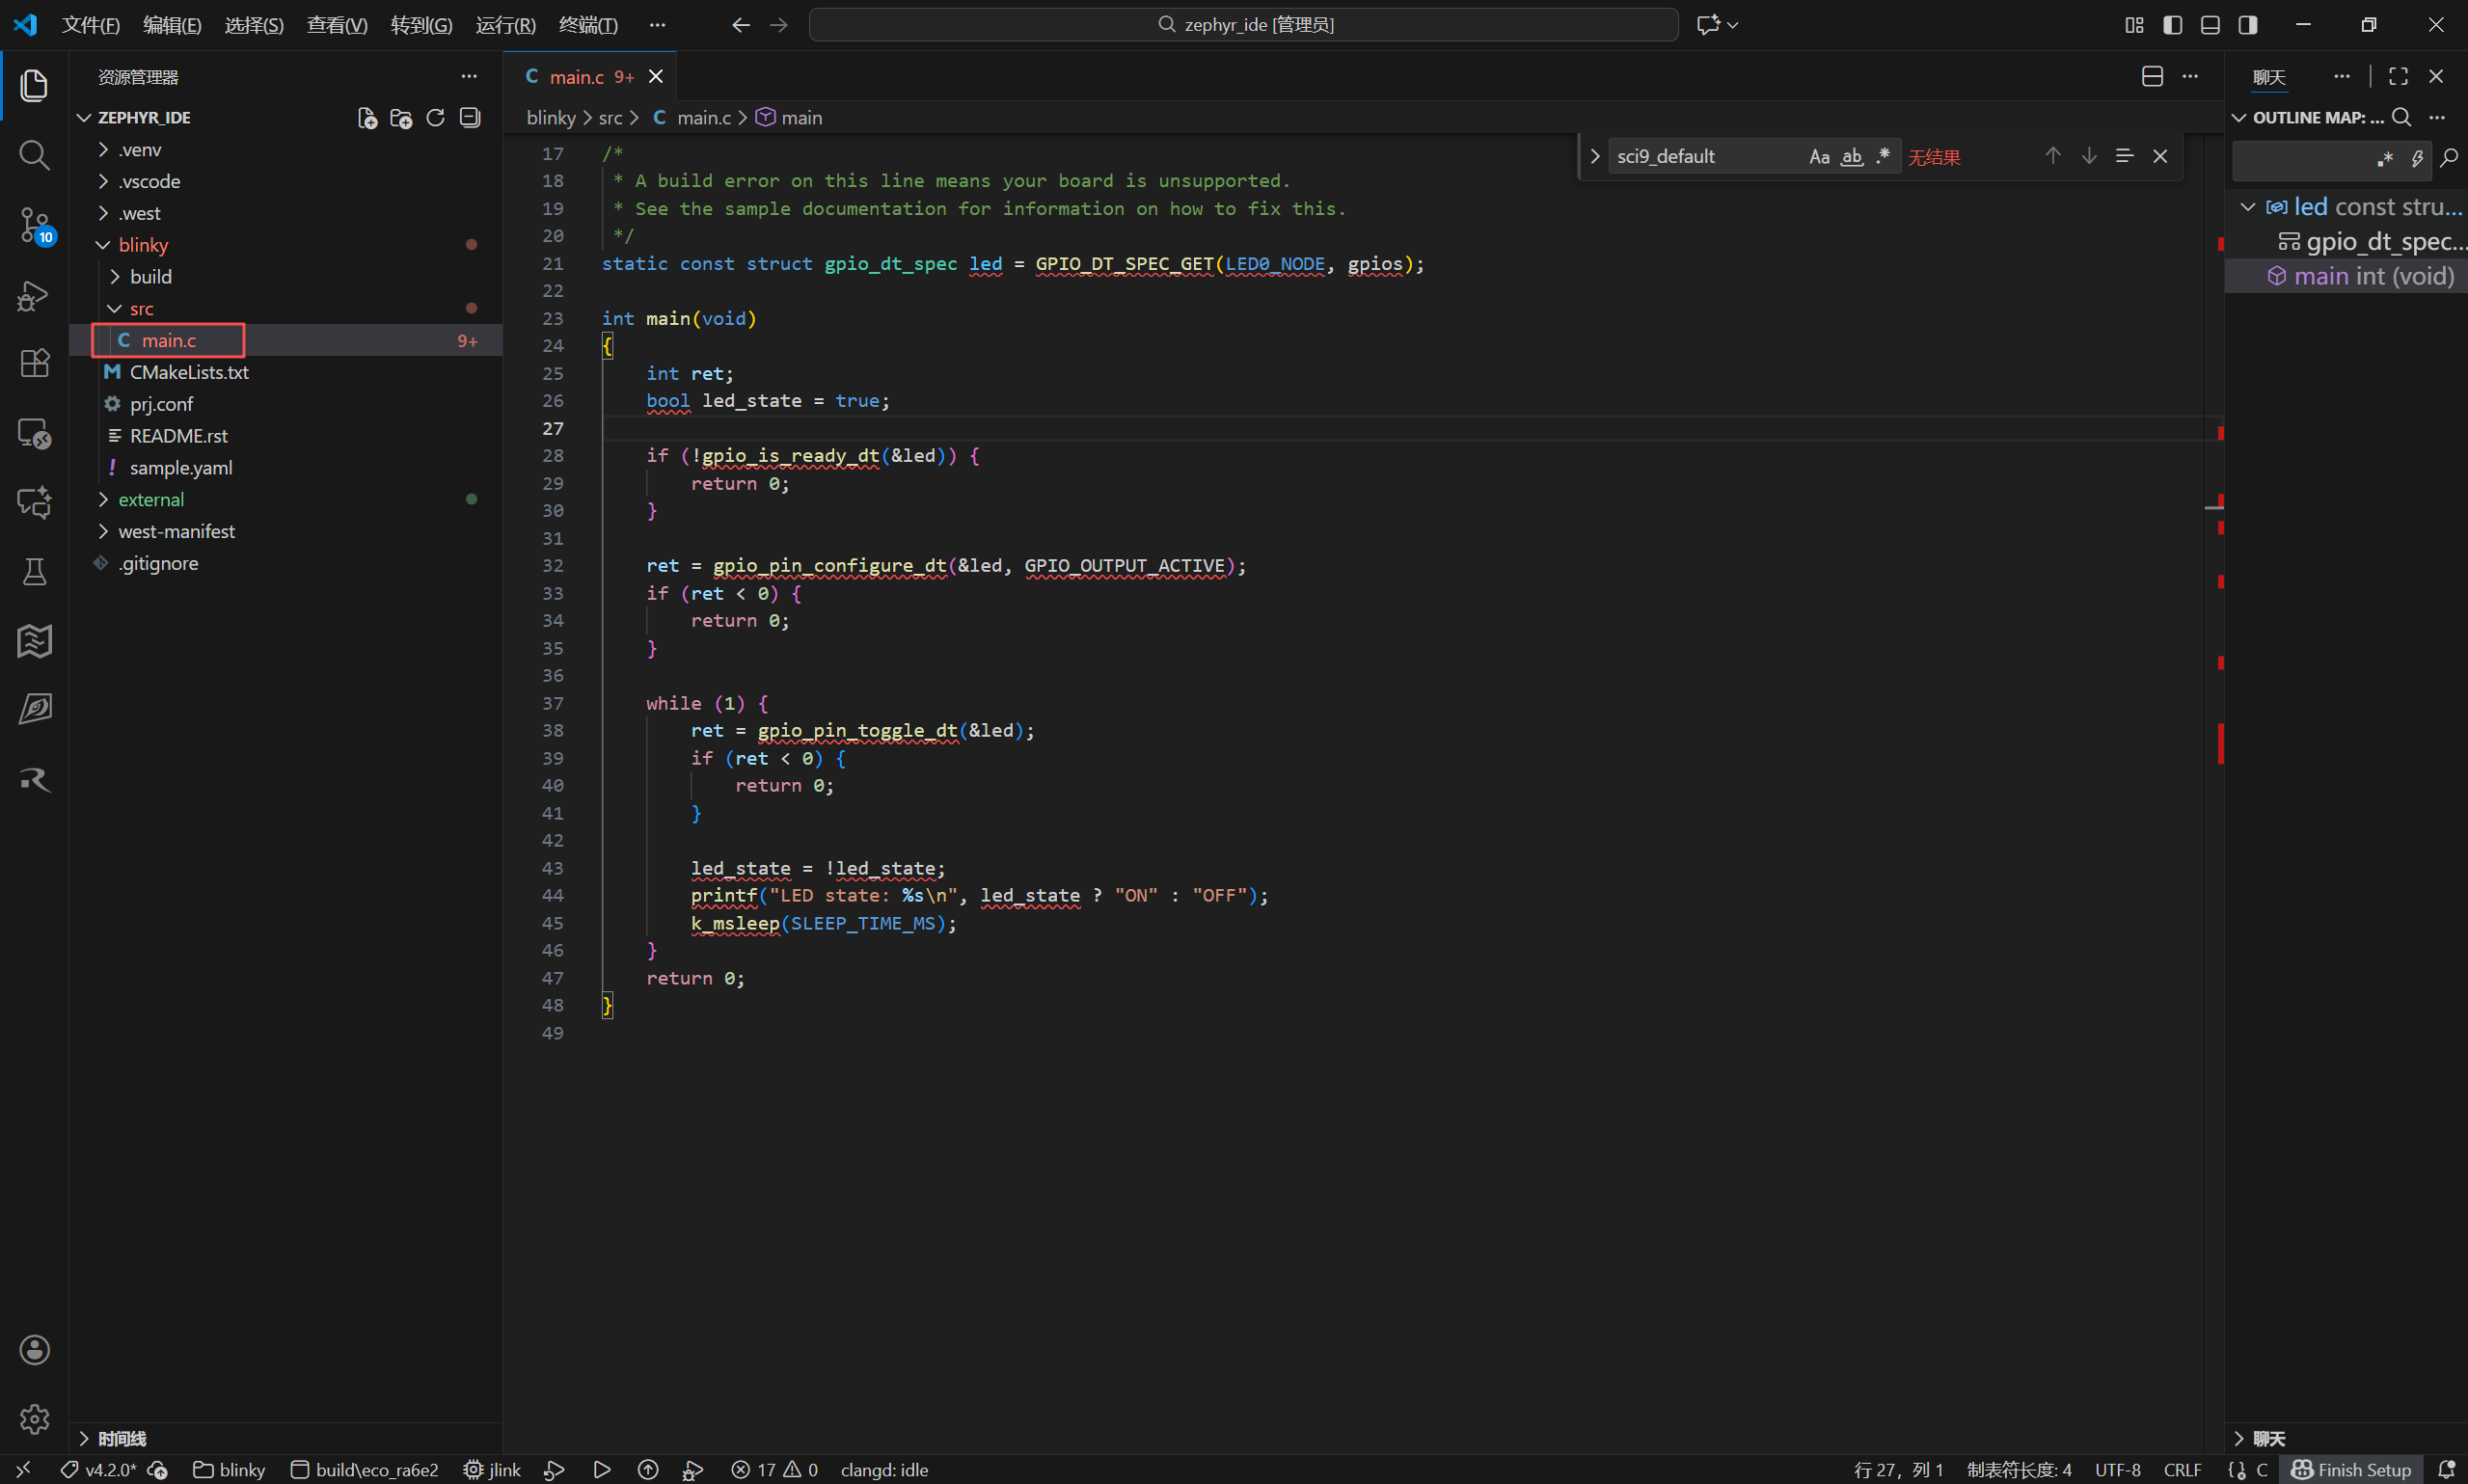This screenshot has width=2468, height=1484.
Task: Click Finish Setup in status bar
Action: 2351,1470
